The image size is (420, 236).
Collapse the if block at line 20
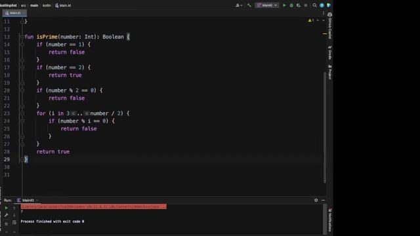(22, 90)
